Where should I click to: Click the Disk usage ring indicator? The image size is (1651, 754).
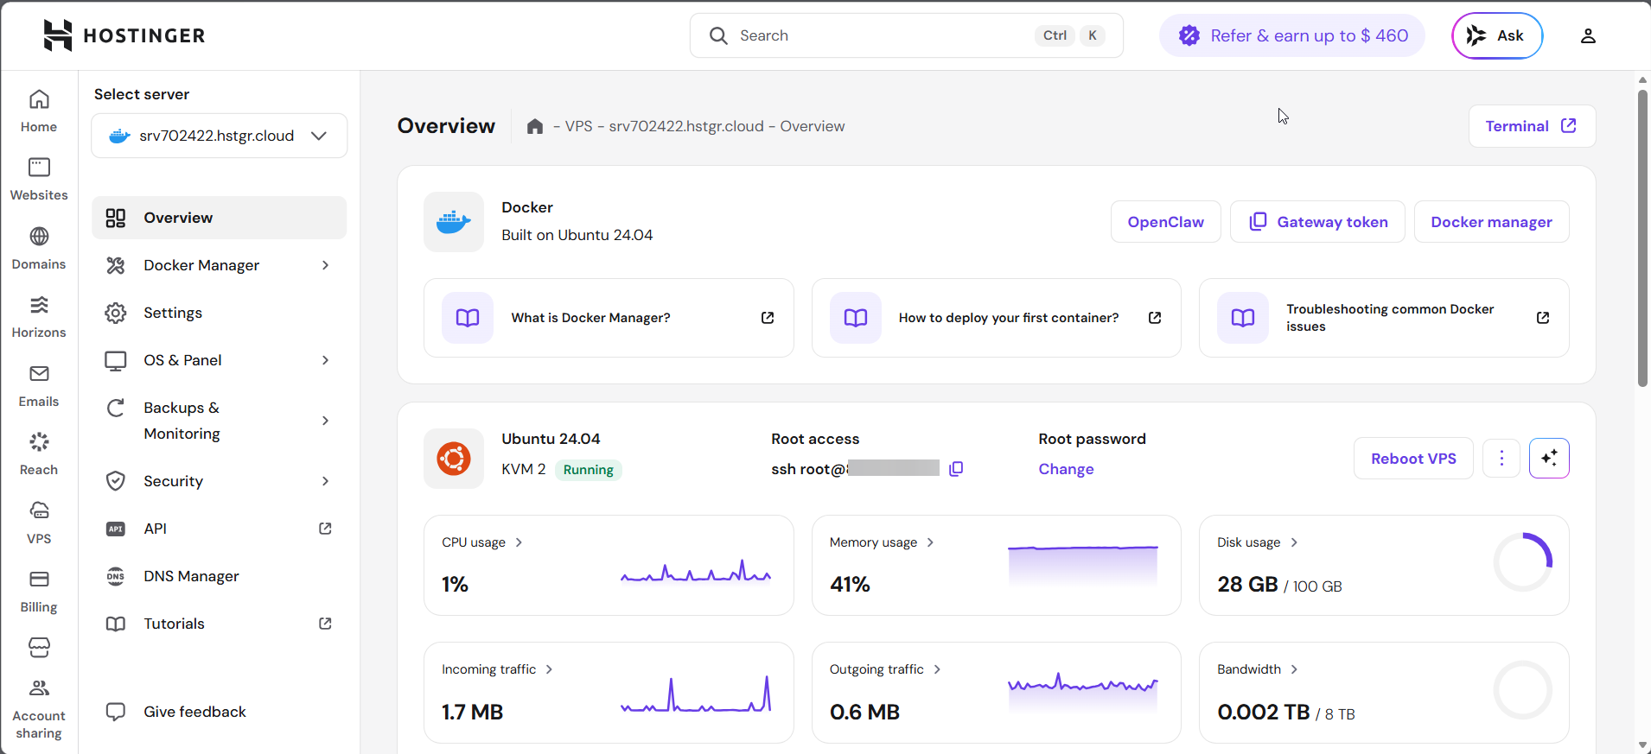(1523, 562)
